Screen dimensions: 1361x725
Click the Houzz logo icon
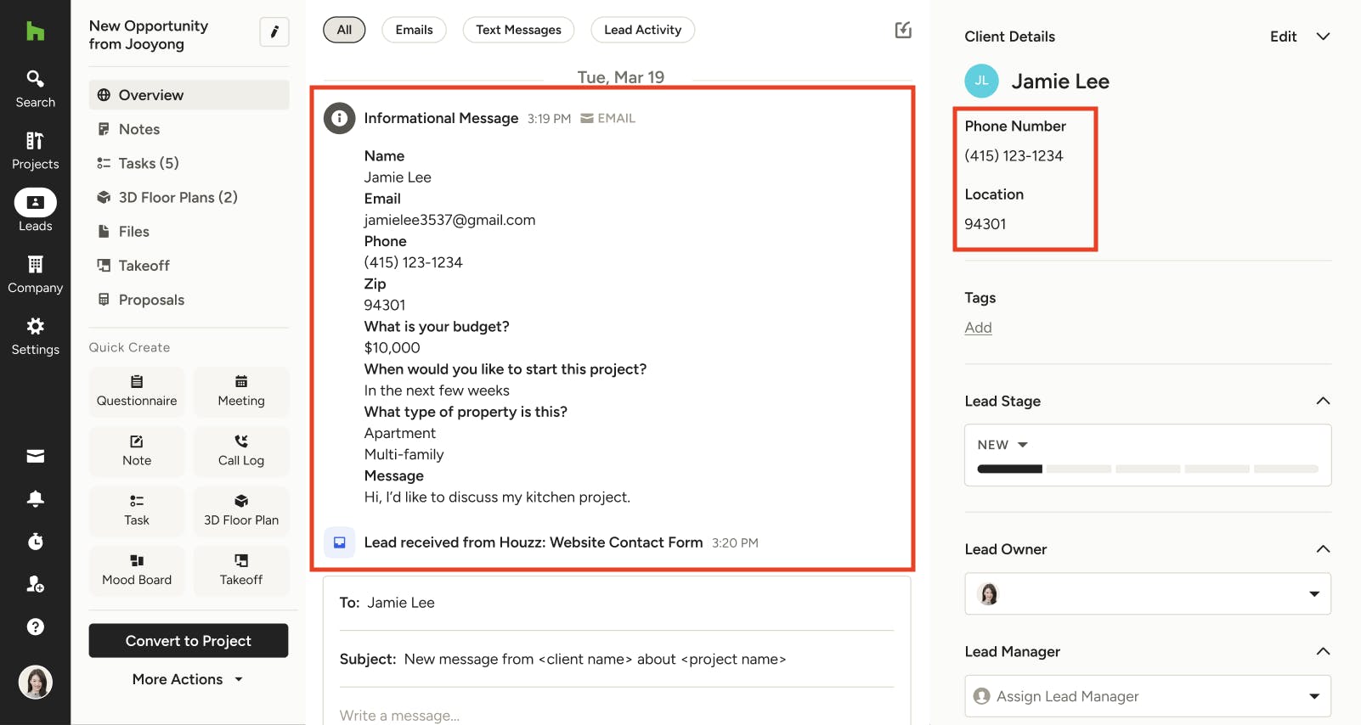point(35,32)
